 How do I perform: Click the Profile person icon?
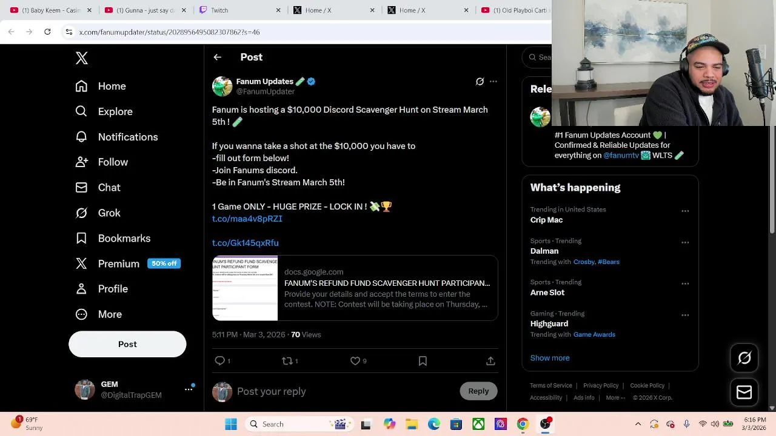tap(81, 289)
